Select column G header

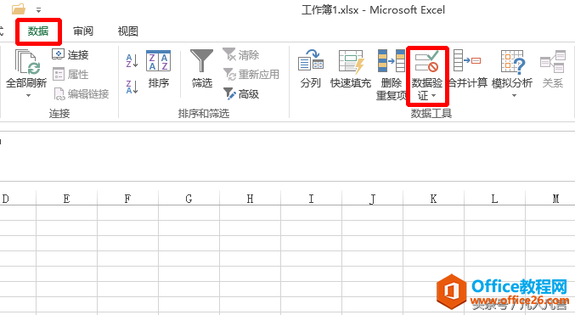(189, 199)
